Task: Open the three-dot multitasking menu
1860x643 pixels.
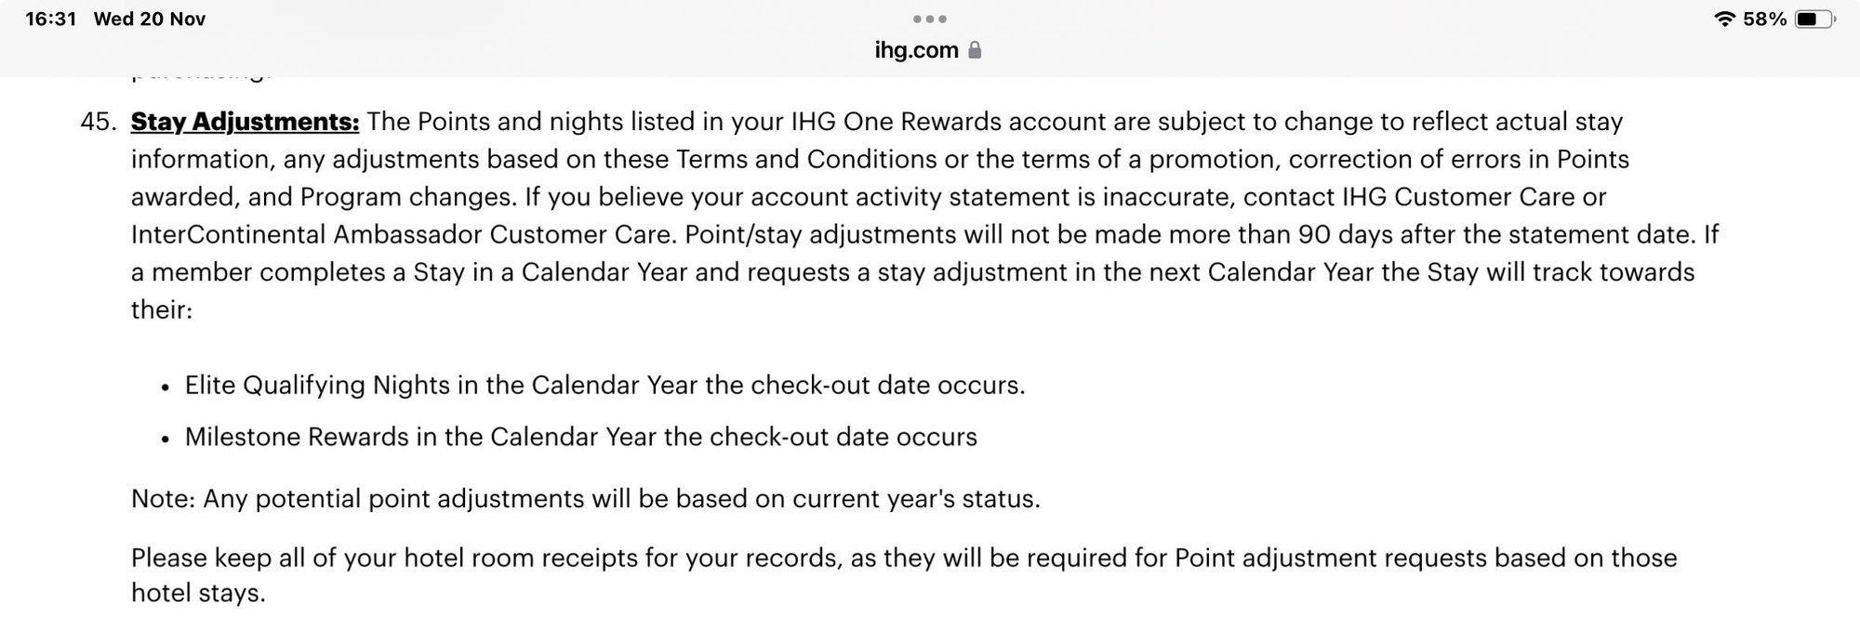Action: click(929, 19)
